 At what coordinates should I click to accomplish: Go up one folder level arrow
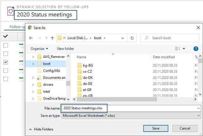(52, 38)
